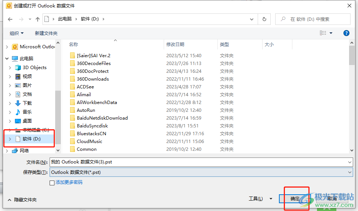This screenshot has width=358, height=211.
Task: Click the search box for 软件 (D:)
Action: [x=313, y=19]
